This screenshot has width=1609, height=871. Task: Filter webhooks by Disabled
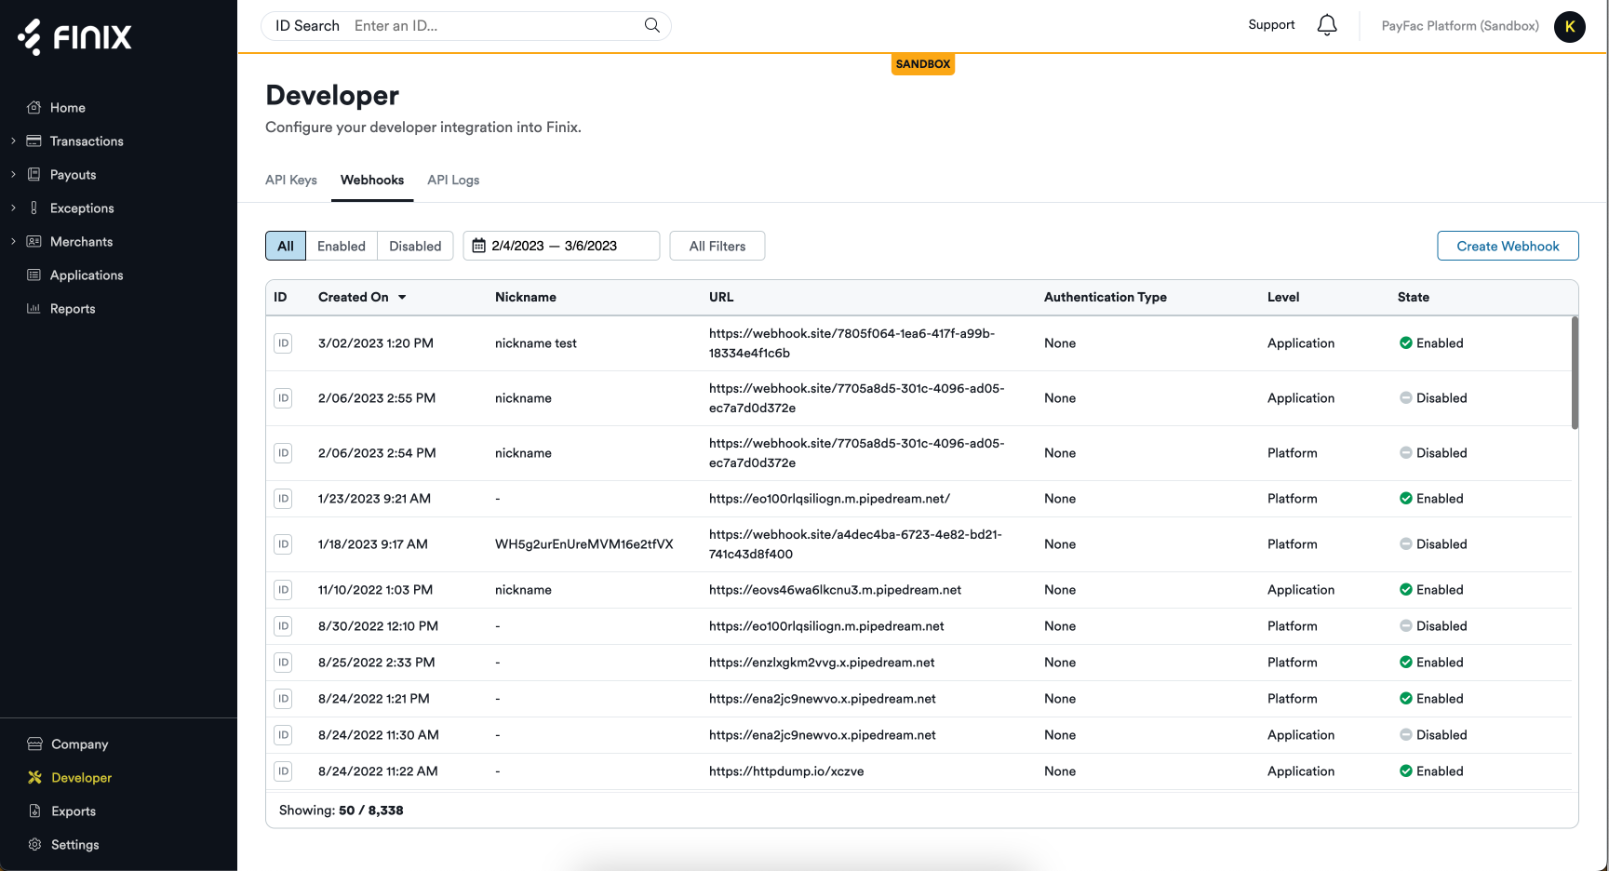415,246
